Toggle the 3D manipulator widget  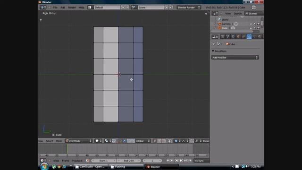(x=120, y=141)
